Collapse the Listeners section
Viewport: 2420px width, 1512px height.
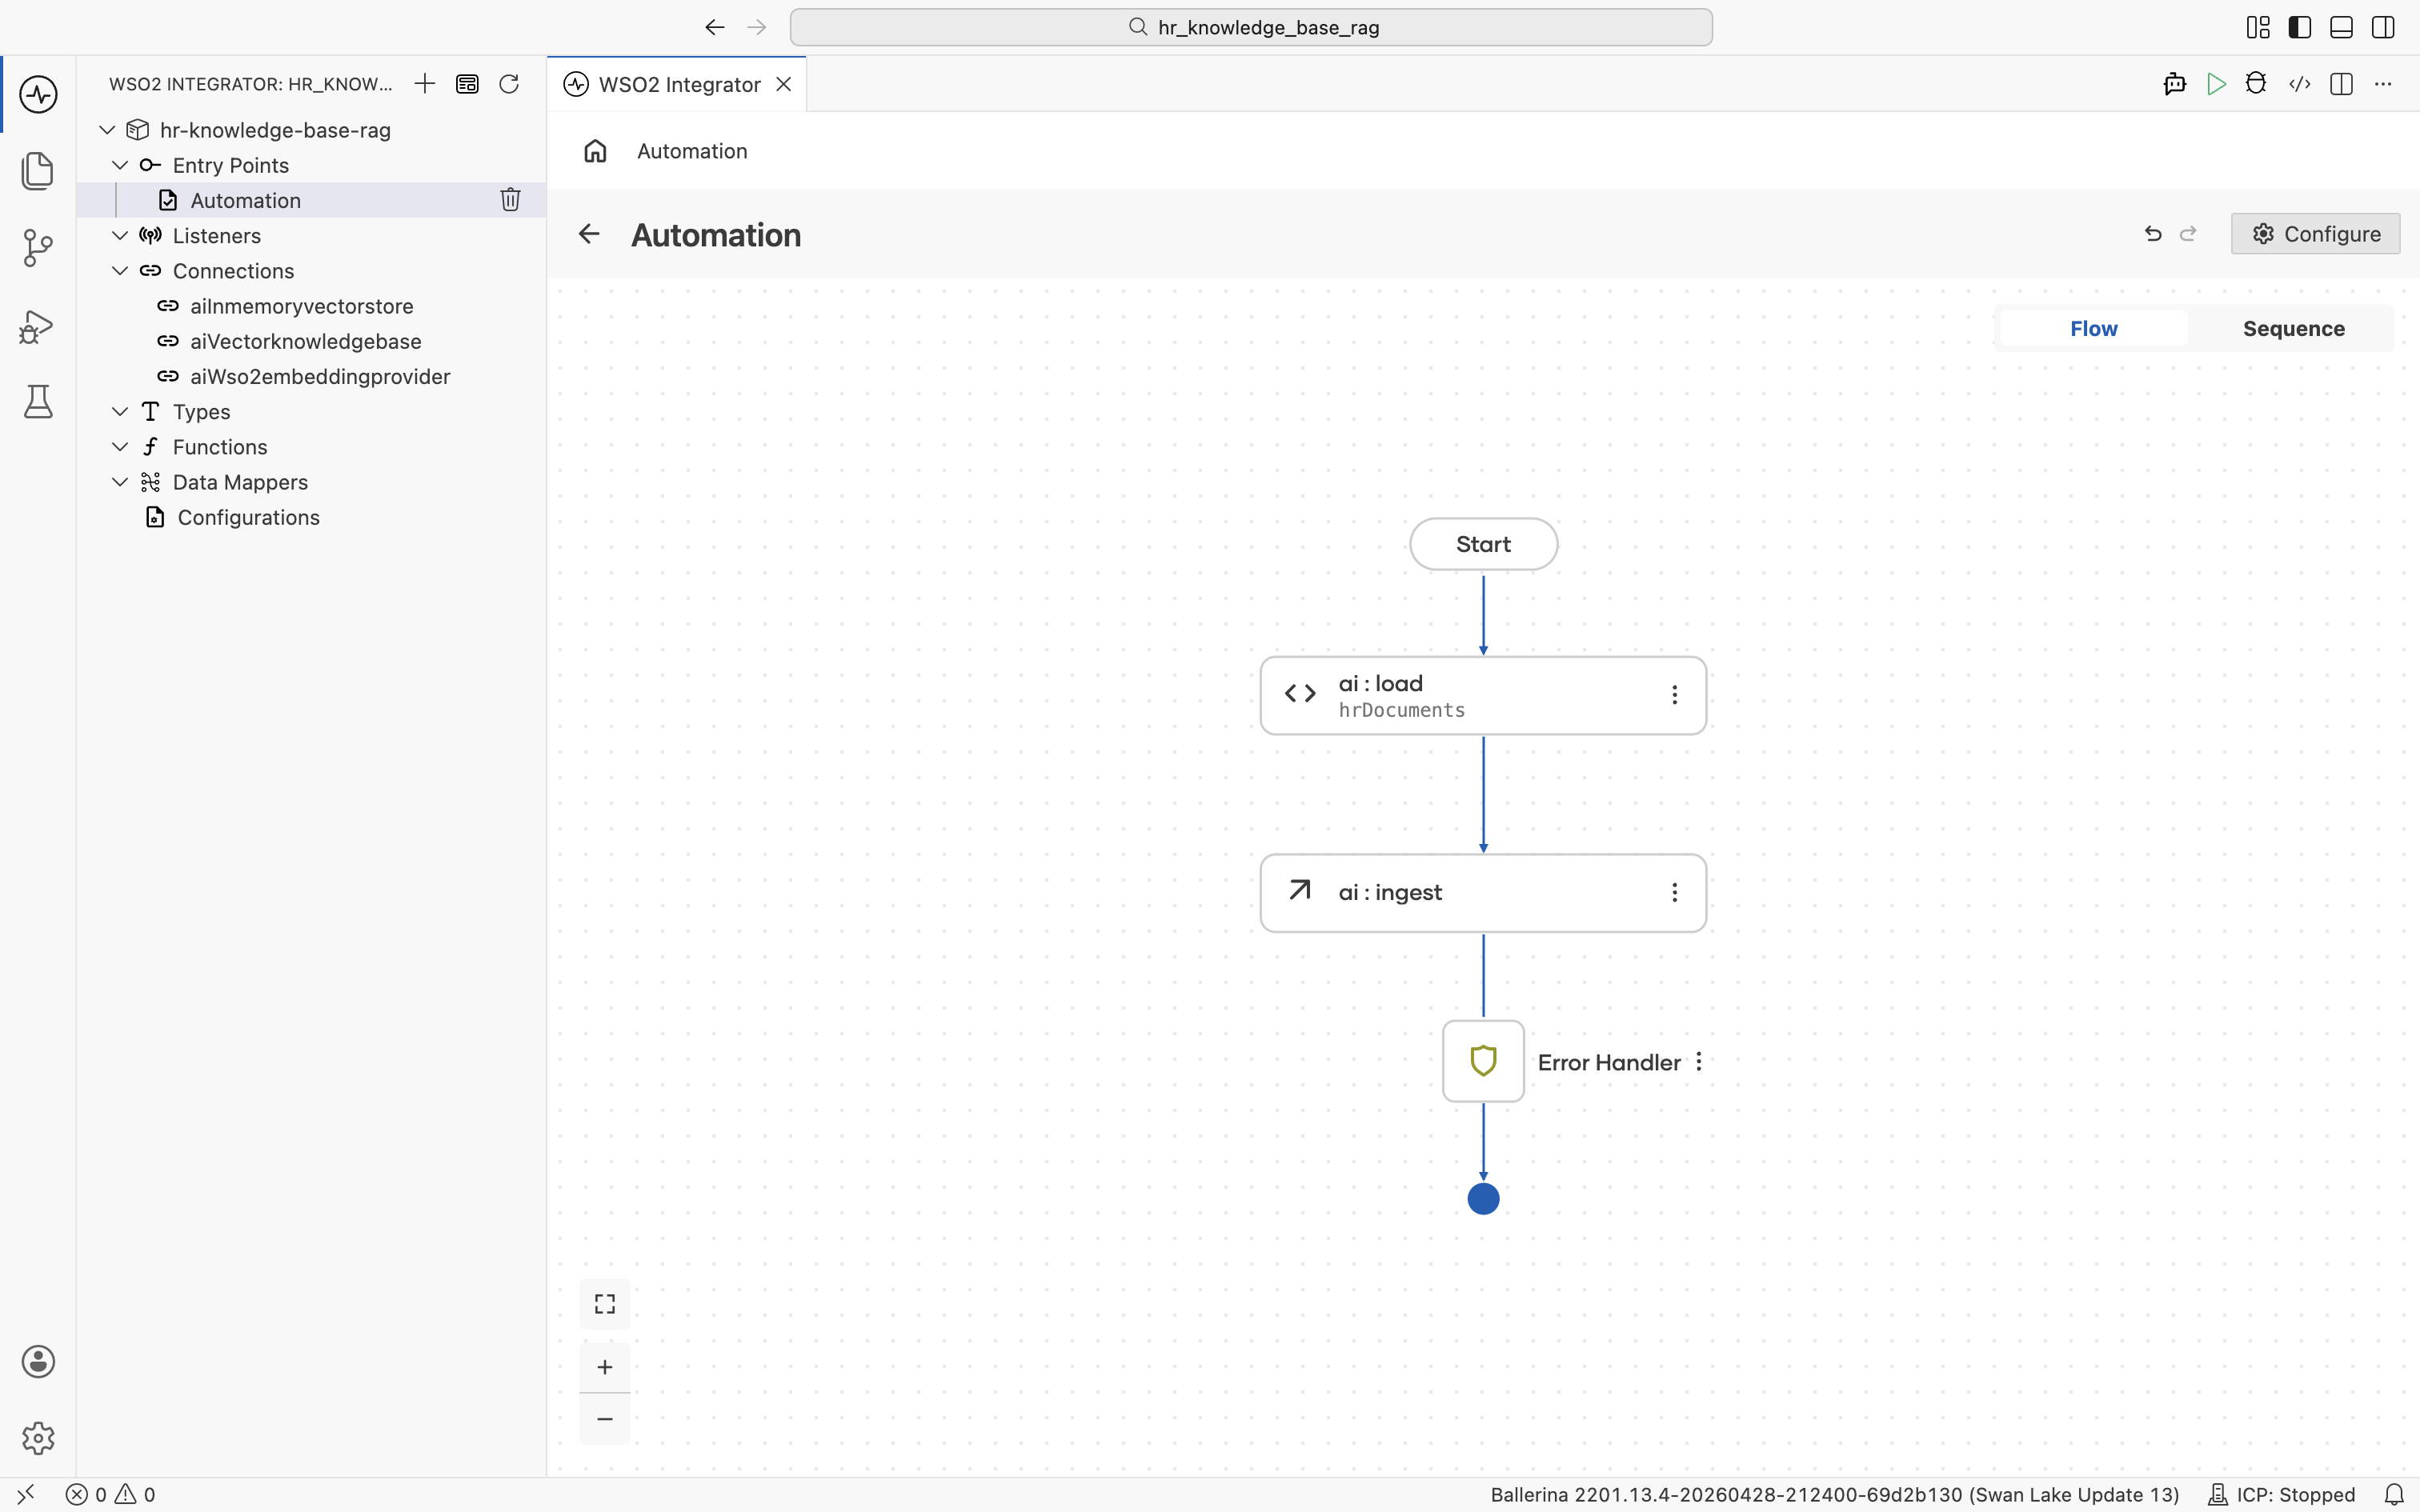click(120, 236)
